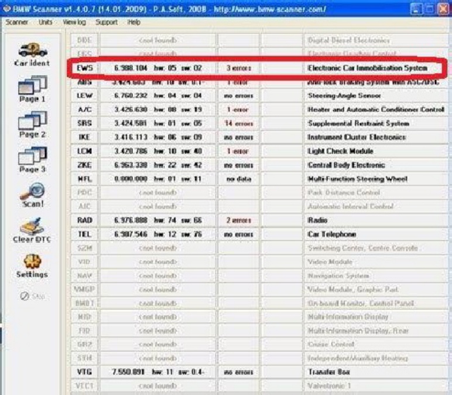This screenshot has width=452, height=395.
Task: Click the greyed MID unit button
Action: coord(84,317)
